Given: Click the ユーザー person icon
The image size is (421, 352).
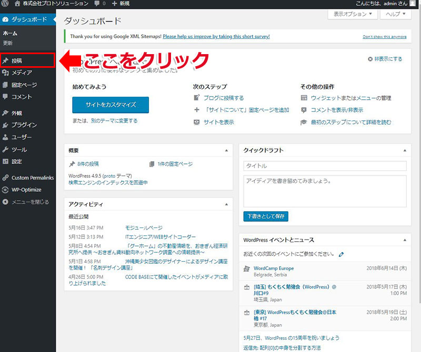Looking at the screenshot, I should 5,137.
